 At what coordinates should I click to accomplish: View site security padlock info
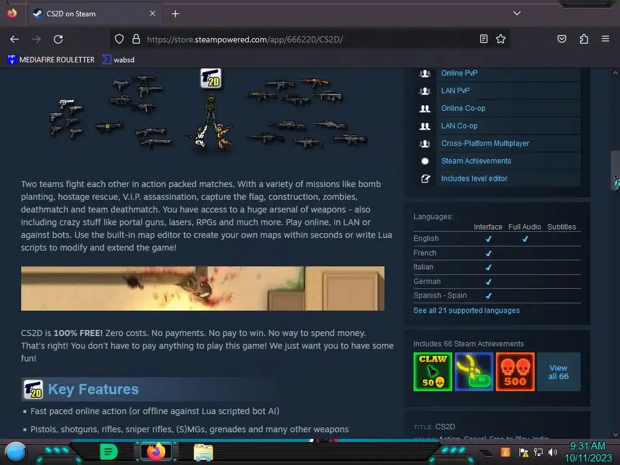pos(136,39)
